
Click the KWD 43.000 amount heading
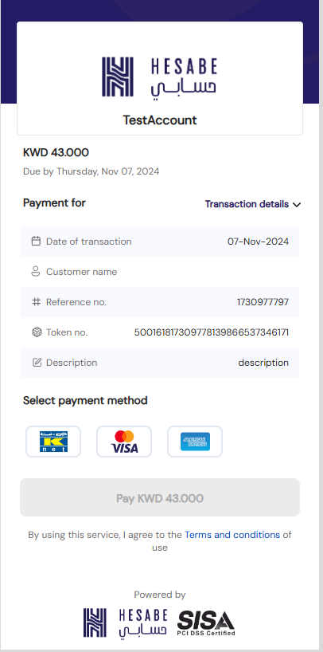tap(56, 152)
